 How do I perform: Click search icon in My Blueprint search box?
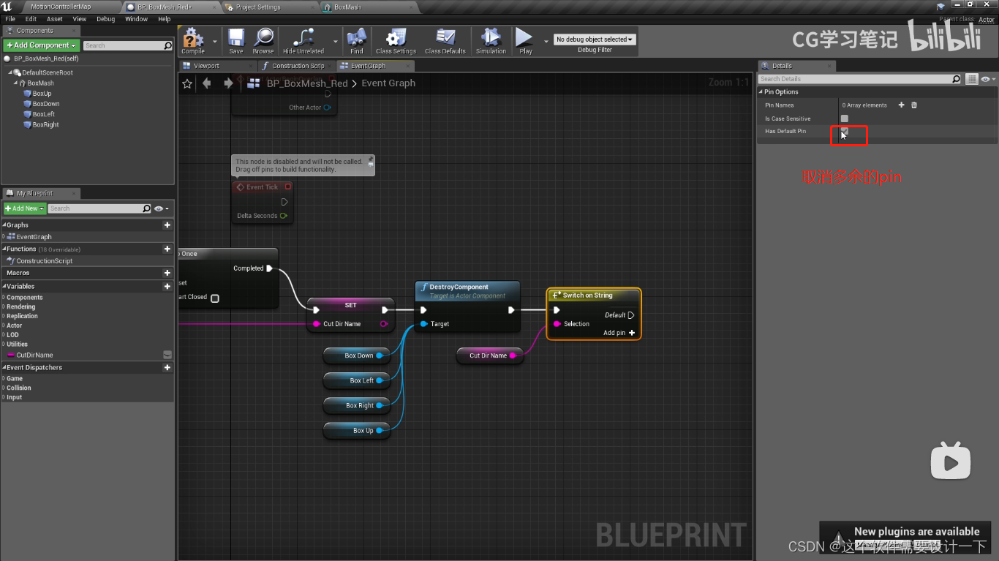(147, 208)
